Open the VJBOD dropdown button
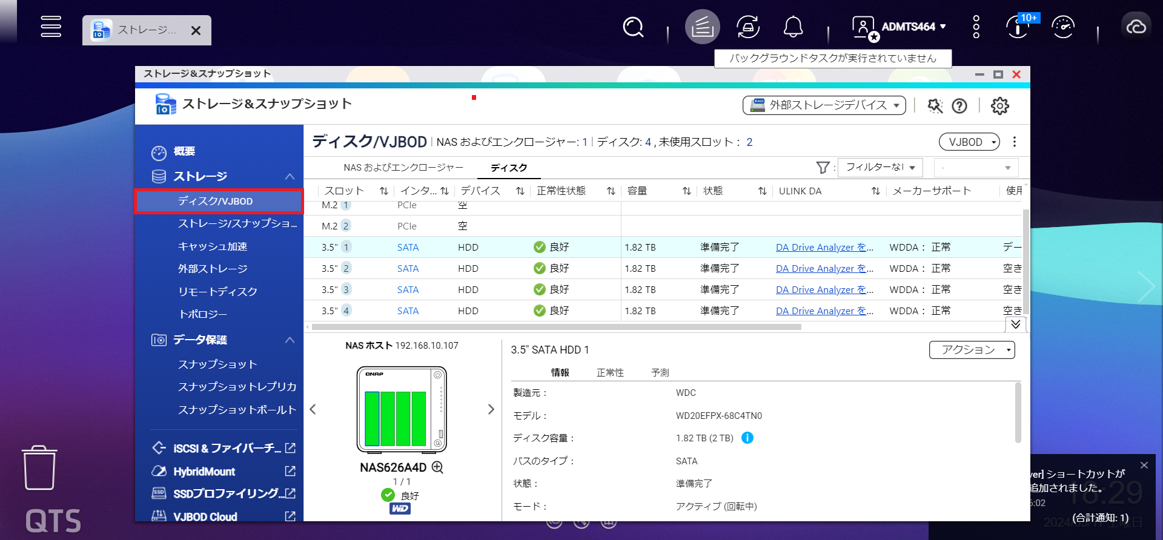The height and width of the screenshot is (540, 1163). (x=969, y=142)
